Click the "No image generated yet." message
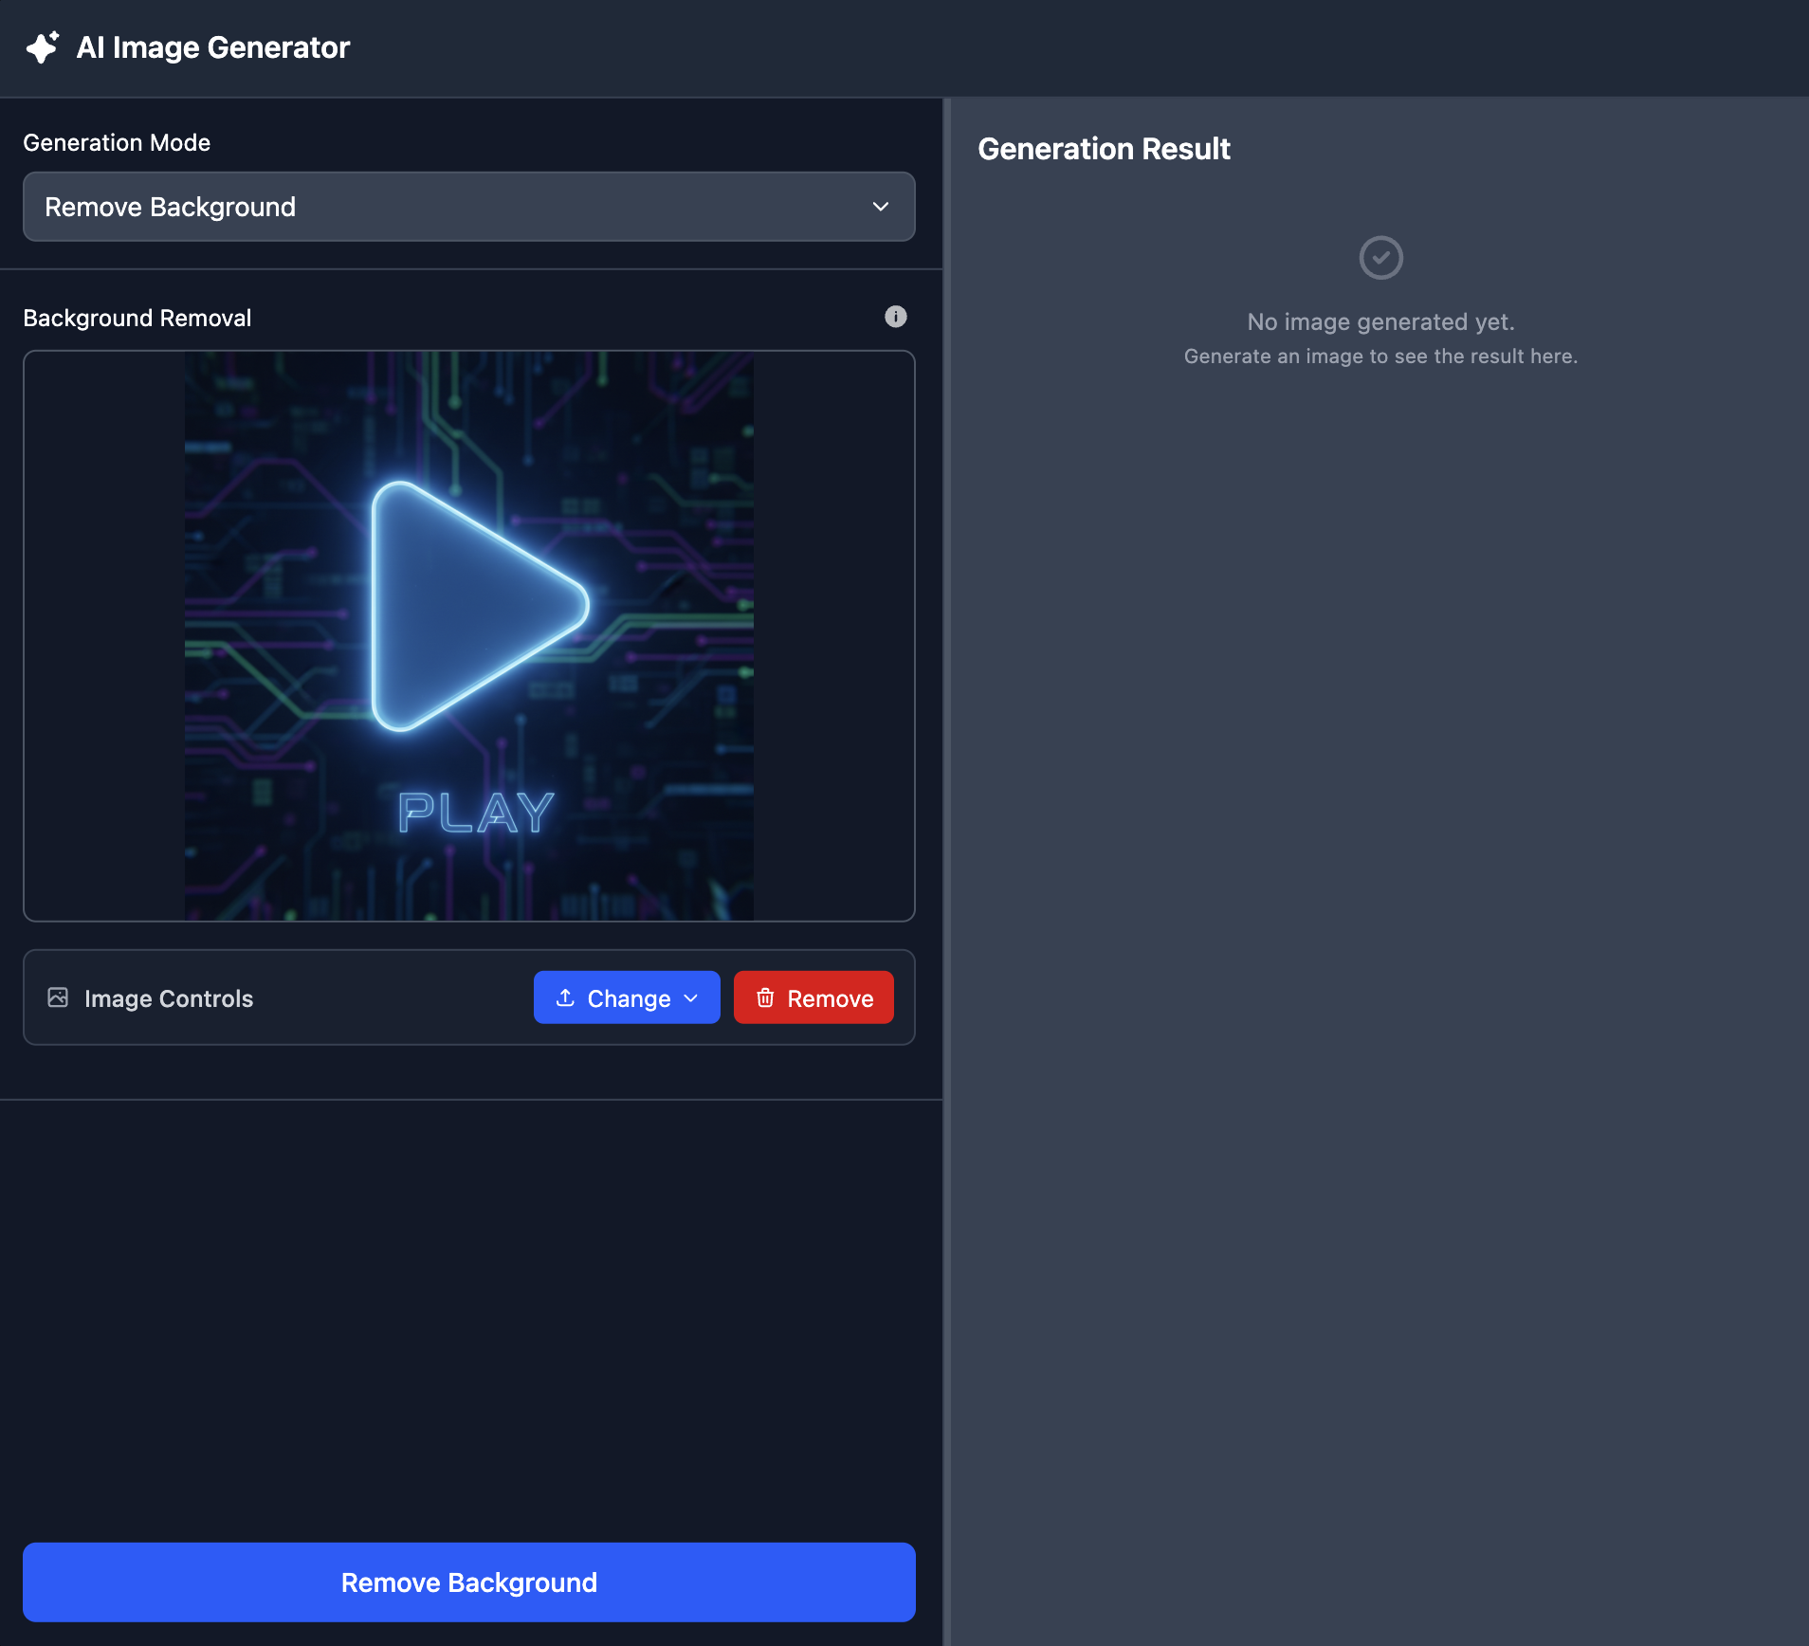Image resolution: width=1809 pixels, height=1646 pixels. (x=1380, y=322)
